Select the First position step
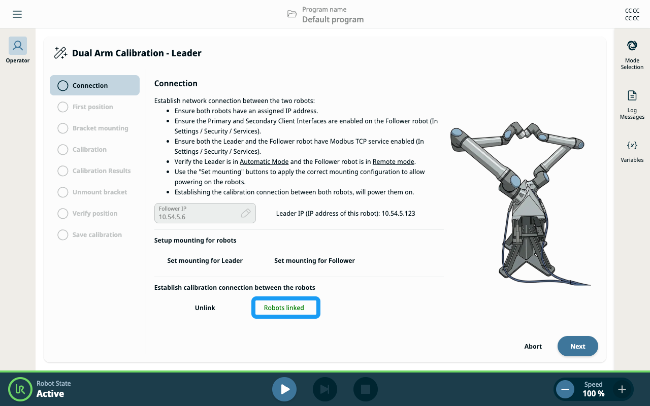The width and height of the screenshot is (650, 406). 94,107
